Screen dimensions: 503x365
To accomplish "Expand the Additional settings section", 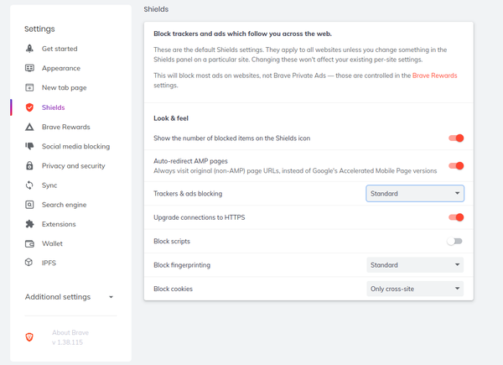I will (70, 297).
